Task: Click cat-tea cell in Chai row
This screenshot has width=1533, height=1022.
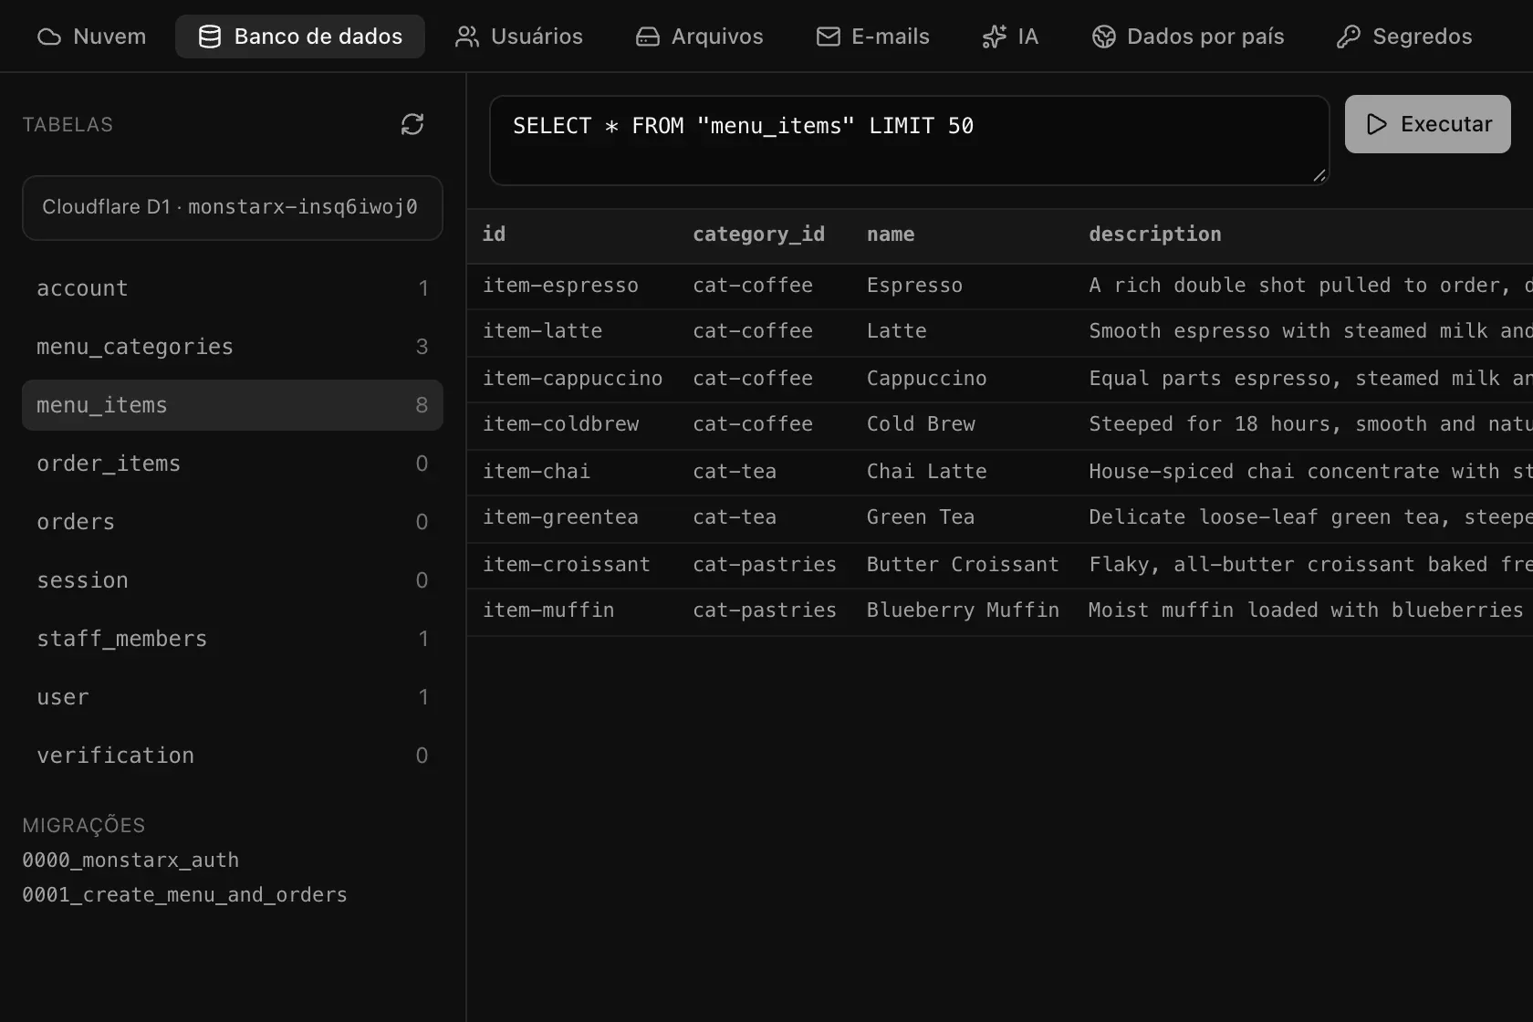Action: coord(735,472)
